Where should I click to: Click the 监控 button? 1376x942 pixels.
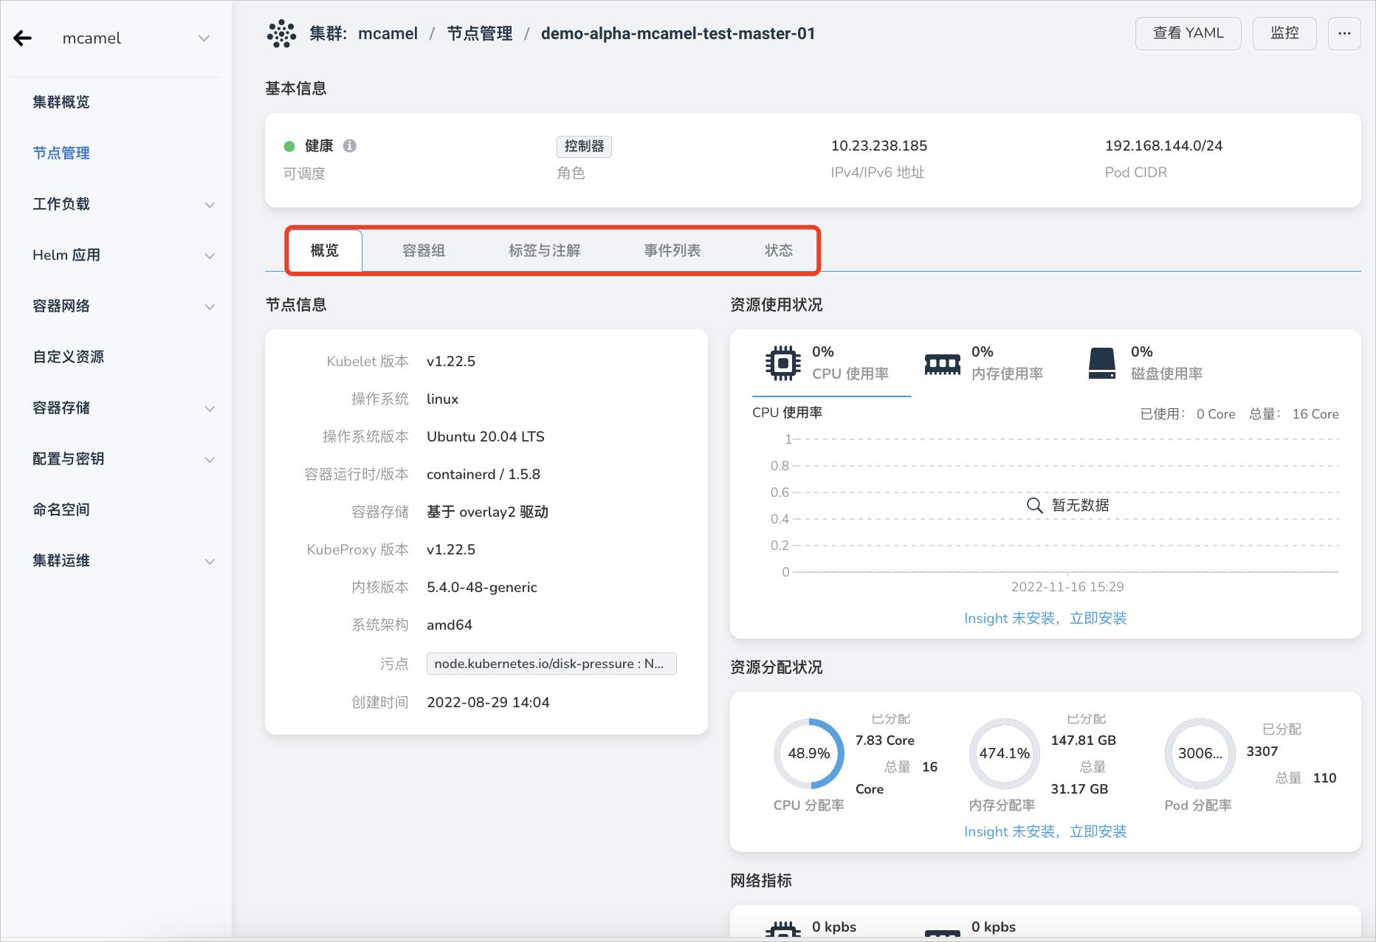pos(1284,33)
